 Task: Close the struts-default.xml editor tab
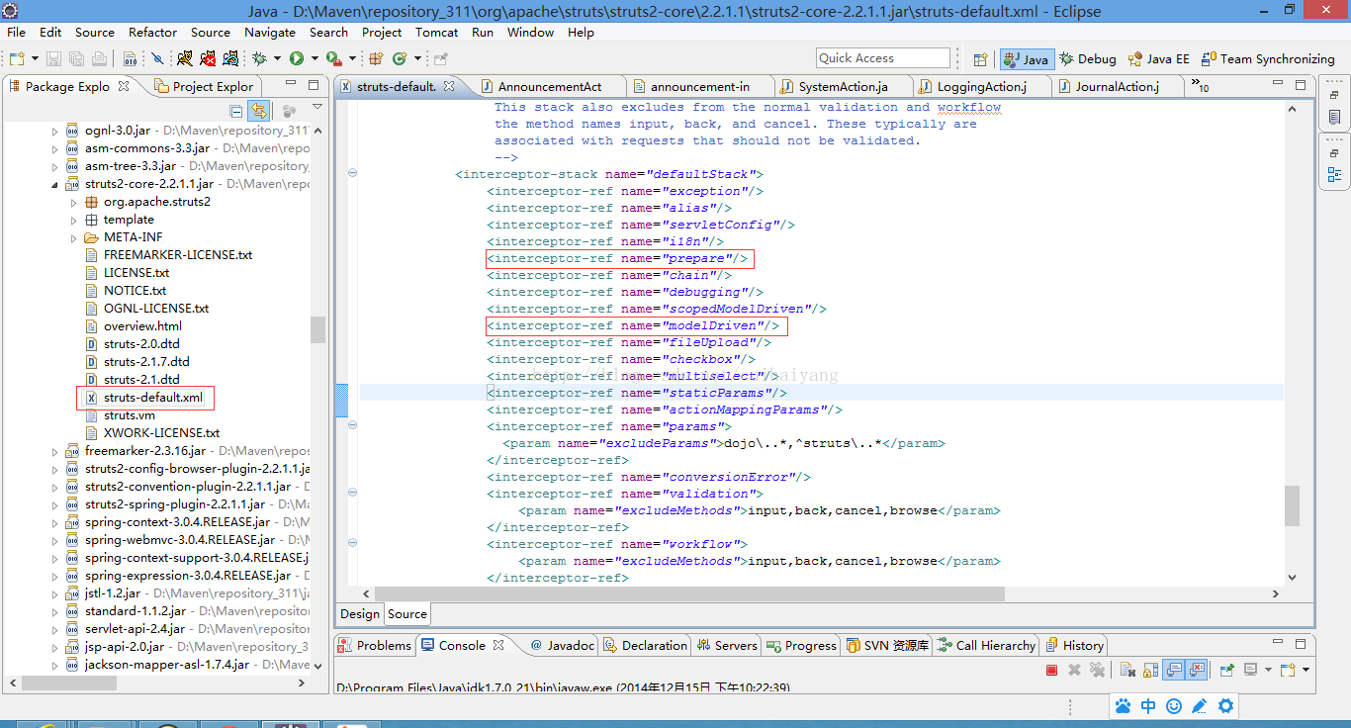[449, 86]
